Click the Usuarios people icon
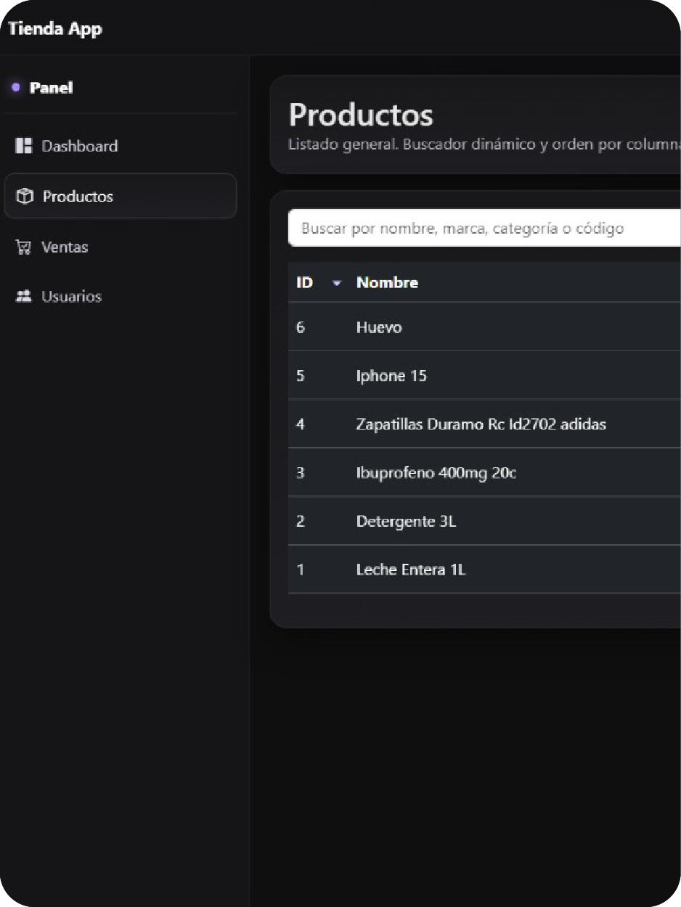Screen dimensions: 681x907 tap(23, 296)
